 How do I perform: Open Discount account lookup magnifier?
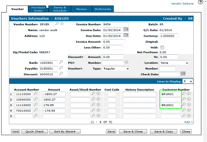tap(61, 74)
